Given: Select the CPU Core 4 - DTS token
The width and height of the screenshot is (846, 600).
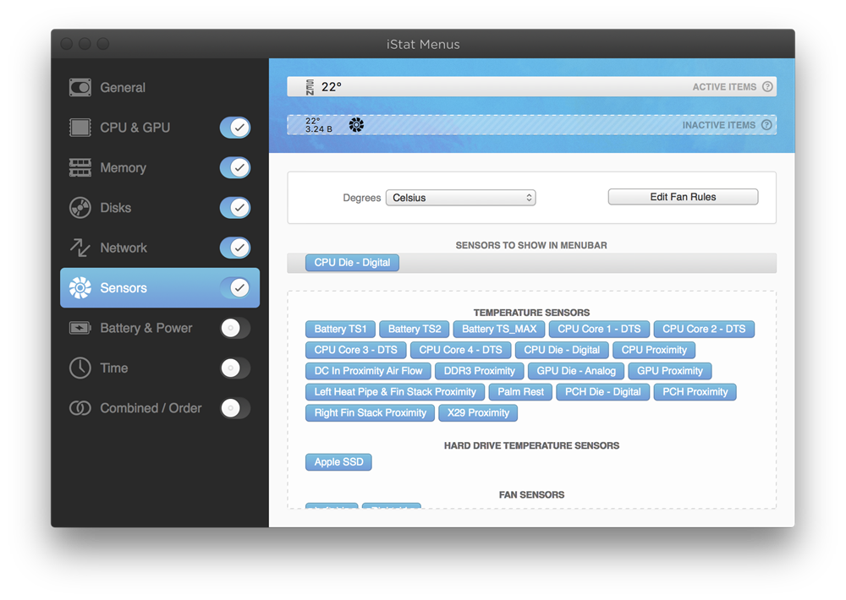Looking at the screenshot, I should 461,350.
